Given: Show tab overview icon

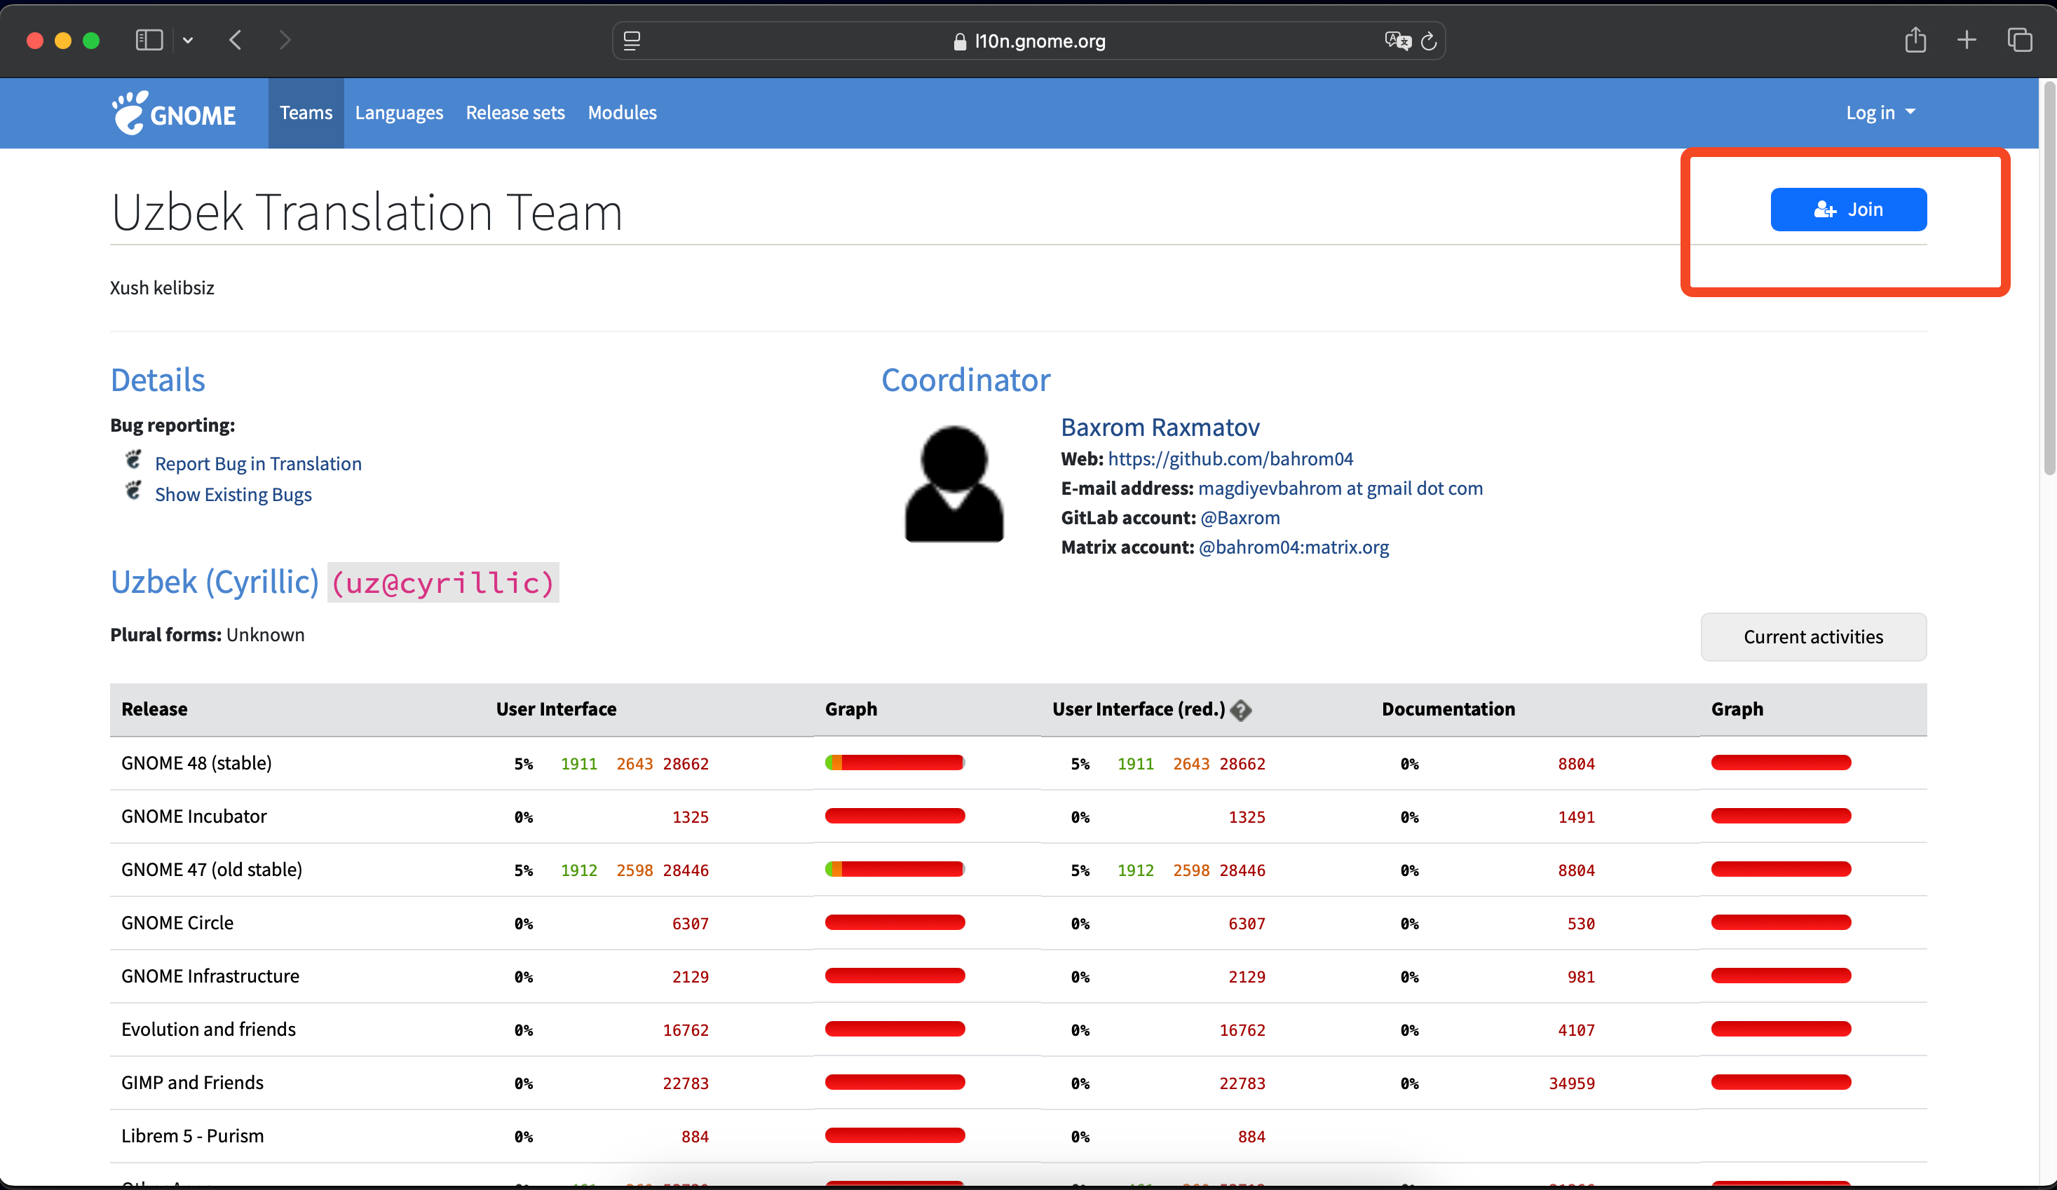Looking at the screenshot, I should coord(2019,40).
